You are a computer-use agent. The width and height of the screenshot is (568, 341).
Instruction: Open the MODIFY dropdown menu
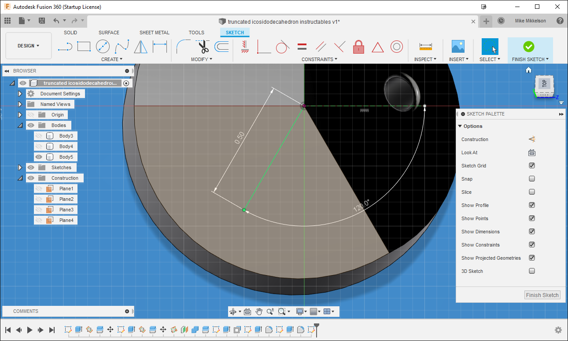201,59
